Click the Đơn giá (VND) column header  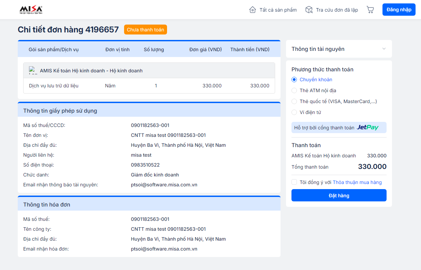coord(206,49)
